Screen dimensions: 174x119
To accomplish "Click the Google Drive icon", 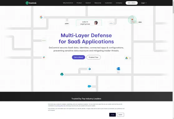I will tap(127, 58).
